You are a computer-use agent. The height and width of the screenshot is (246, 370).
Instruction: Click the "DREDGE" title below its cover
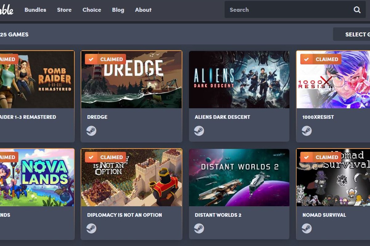tap(97, 117)
